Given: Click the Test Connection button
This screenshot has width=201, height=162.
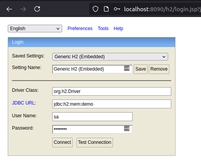Looking at the screenshot, I should coord(95,142).
